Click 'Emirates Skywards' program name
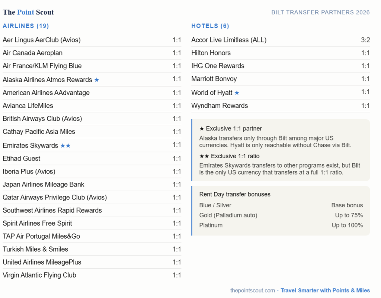This screenshot has width=381, height=298. (x=31, y=146)
